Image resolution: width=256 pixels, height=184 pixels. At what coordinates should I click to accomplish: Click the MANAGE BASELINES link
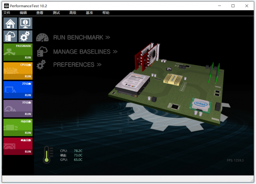coord(85,52)
